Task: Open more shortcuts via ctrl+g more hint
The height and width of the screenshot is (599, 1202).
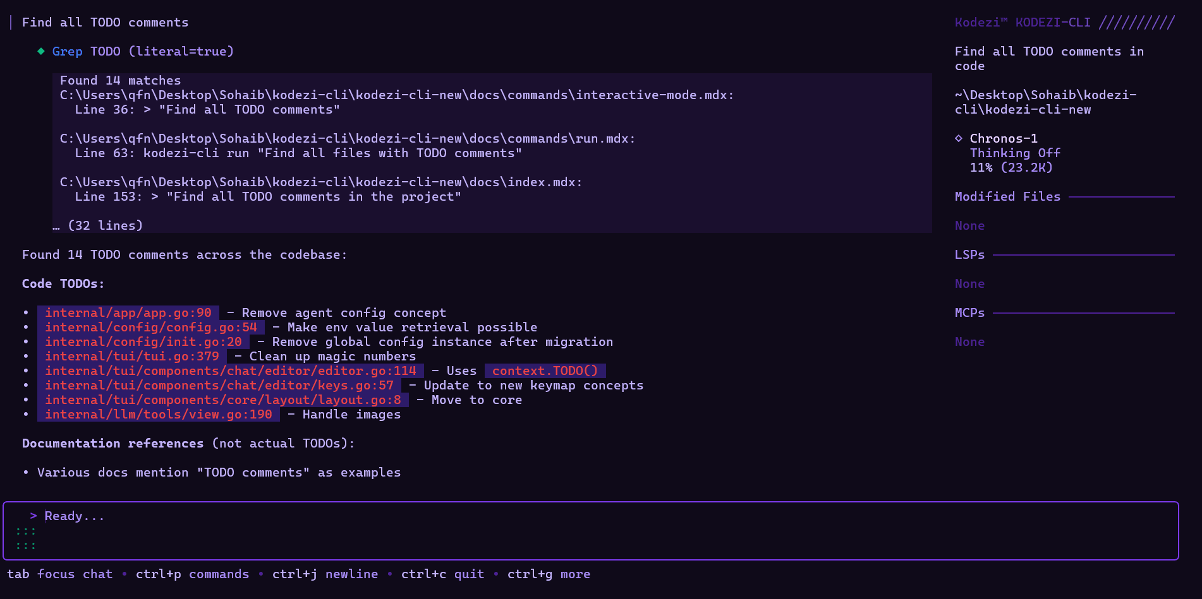Action: click(x=548, y=574)
